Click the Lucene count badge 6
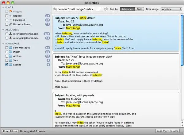This screenshot has height=135, width=184. (x=48, y=65)
